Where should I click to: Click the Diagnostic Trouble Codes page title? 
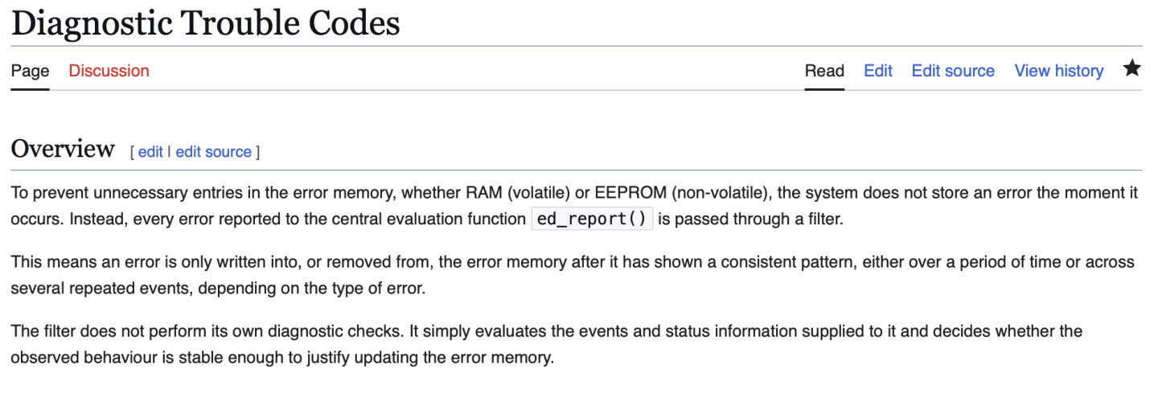point(205,23)
